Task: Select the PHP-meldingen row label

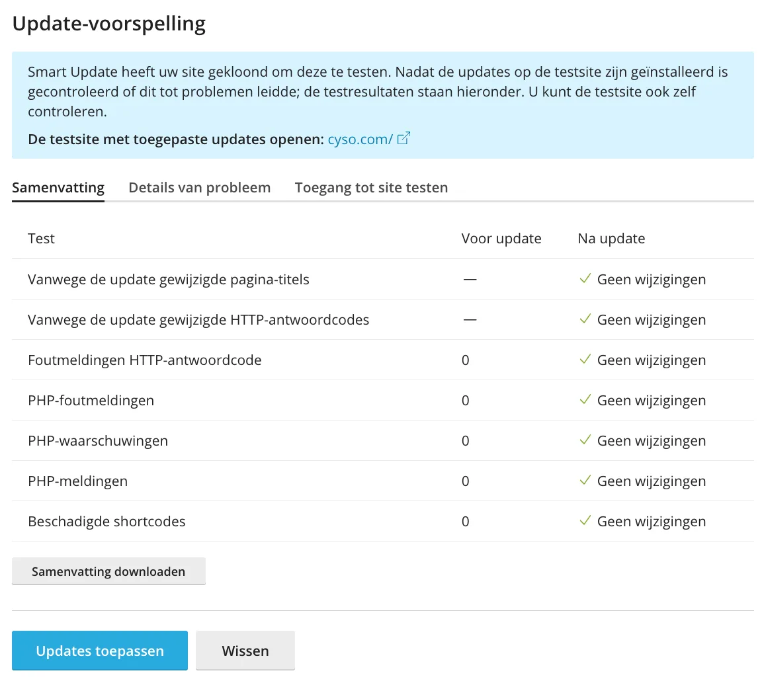Action: click(x=77, y=481)
